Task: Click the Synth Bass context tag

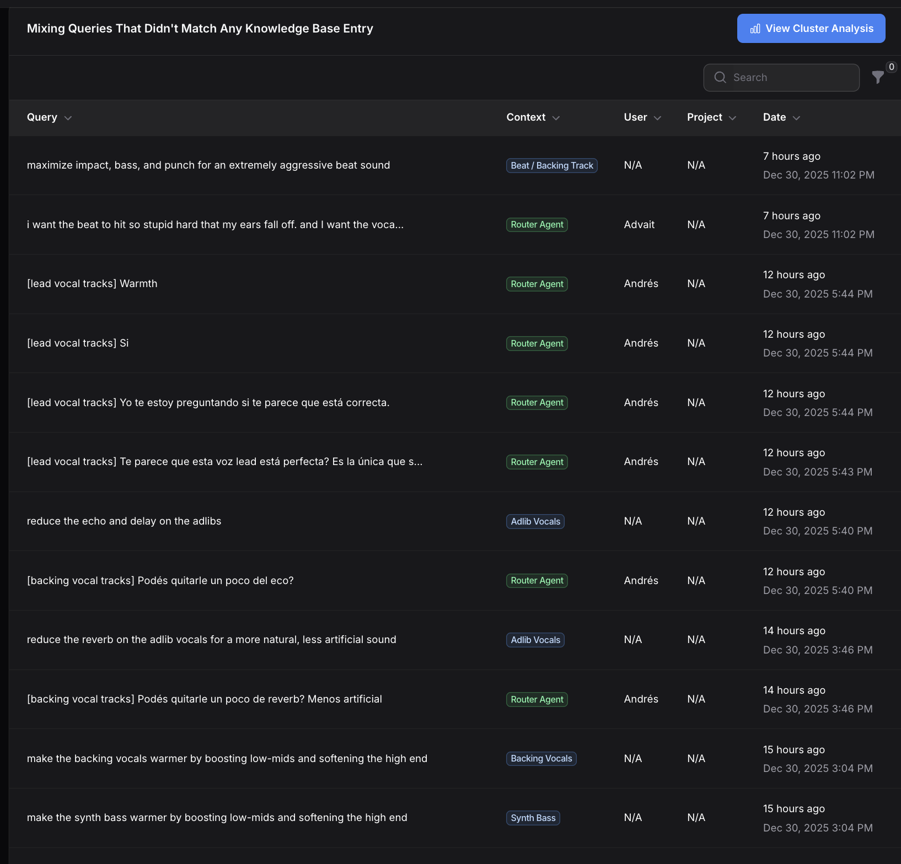Action: [x=533, y=818]
